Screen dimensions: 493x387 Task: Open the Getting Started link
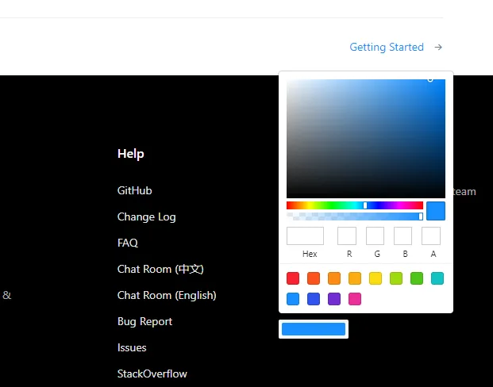click(387, 47)
